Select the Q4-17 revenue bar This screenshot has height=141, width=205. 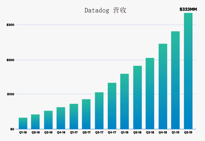pos(112,106)
